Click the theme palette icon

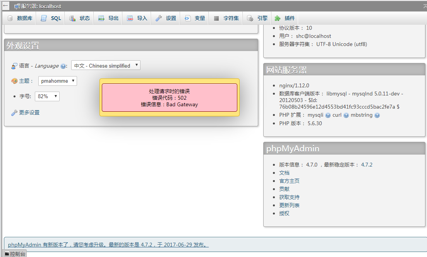tap(14, 81)
